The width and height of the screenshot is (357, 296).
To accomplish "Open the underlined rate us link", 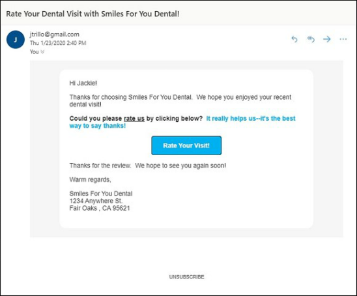I will tap(134, 119).
